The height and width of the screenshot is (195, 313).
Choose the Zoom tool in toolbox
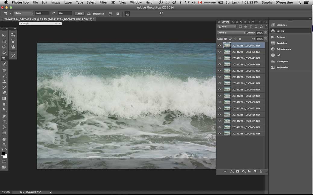(4, 145)
